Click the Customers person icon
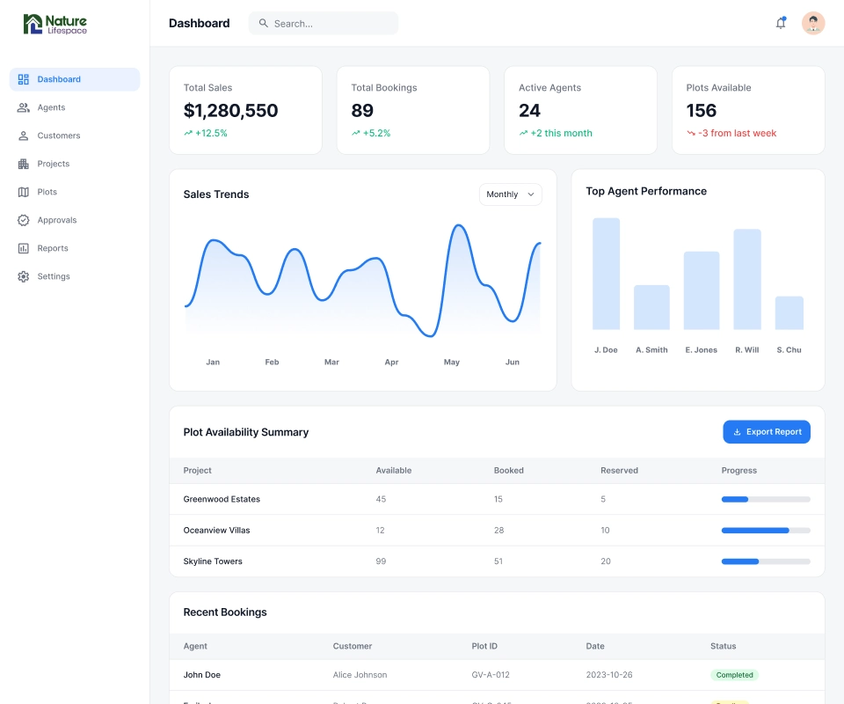Image resolution: width=844 pixels, height=704 pixels. click(23, 136)
